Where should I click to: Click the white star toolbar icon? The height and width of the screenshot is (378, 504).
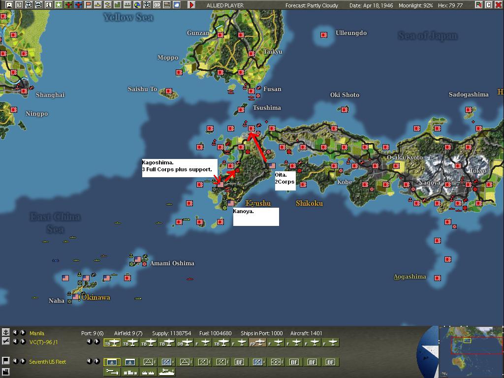[x=59, y=5]
